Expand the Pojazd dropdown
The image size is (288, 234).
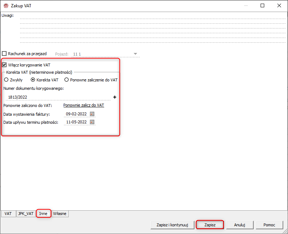click(135, 54)
